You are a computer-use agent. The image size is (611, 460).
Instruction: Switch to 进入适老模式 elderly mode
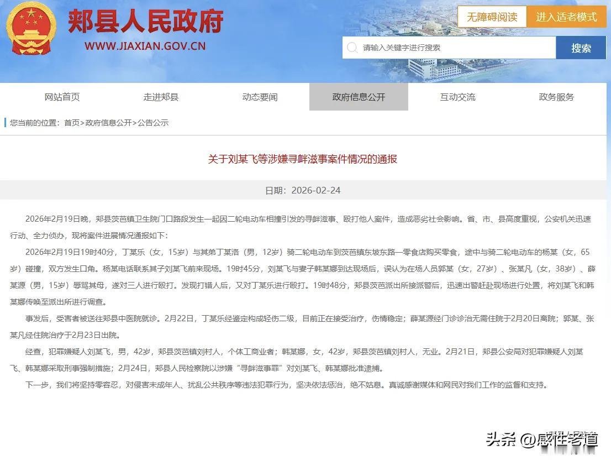[566, 17]
